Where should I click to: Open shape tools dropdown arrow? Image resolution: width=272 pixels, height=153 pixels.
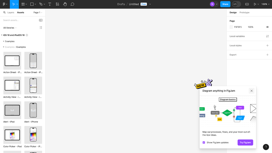[35, 4]
